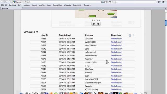Open filedude.com link for ven000m
The width and height of the screenshot is (167, 94).
(x=117, y=39)
